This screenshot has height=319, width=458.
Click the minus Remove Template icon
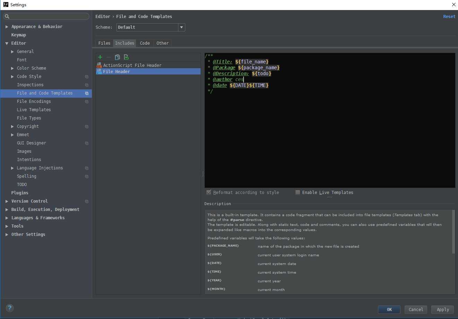[x=109, y=57]
